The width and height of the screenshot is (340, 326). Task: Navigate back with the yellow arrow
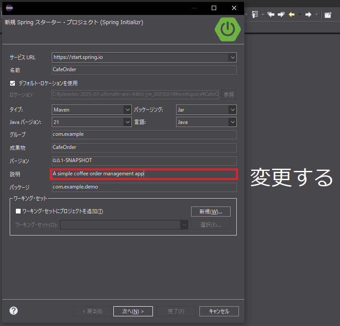[292, 14]
